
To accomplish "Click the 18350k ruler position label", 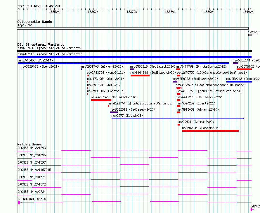I will pyautogui.click(x=54, y=12).
